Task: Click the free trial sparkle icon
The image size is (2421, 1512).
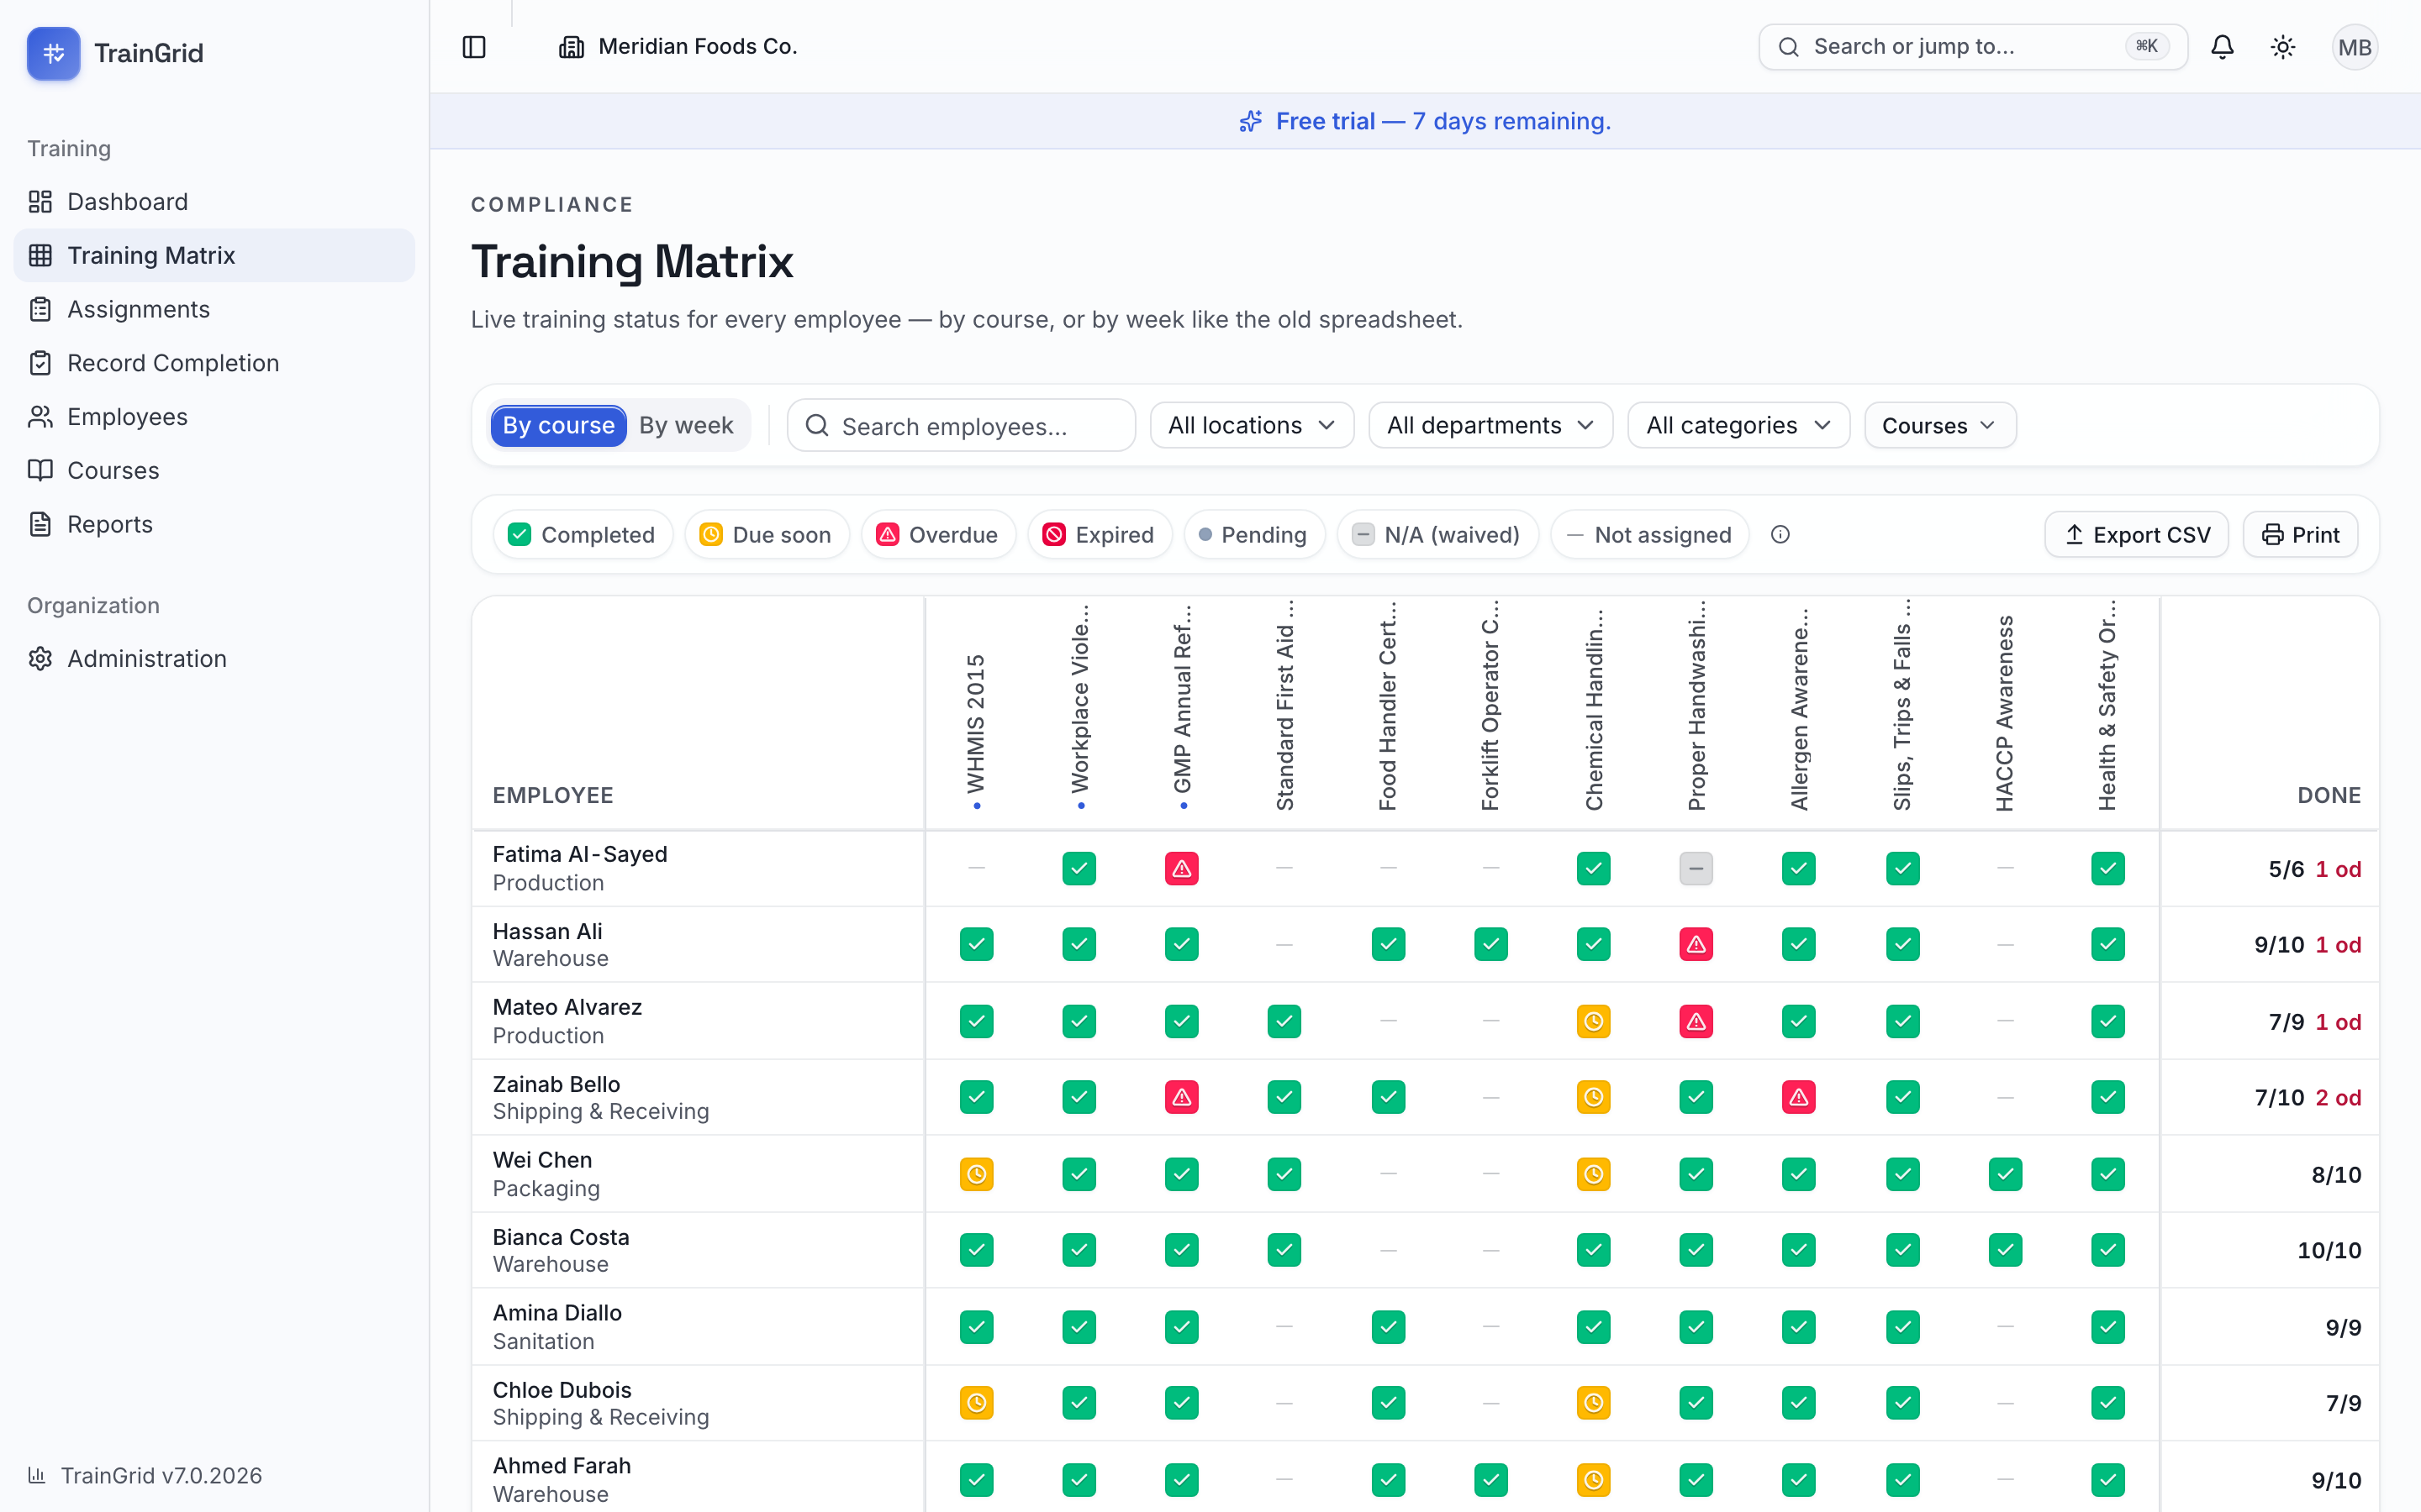Action: point(1251,121)
